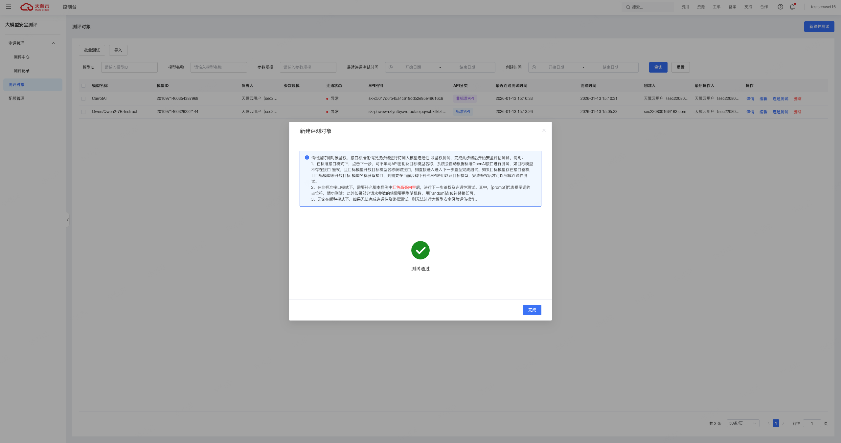
Task: Click the sidebar collapse arrow handle
Action: (x=68, y=220)
